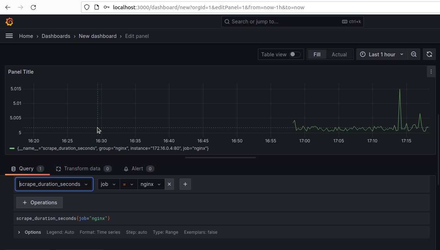Open the hamburger navigation menu
Screen dimensions: 440x250
[9, 36]
